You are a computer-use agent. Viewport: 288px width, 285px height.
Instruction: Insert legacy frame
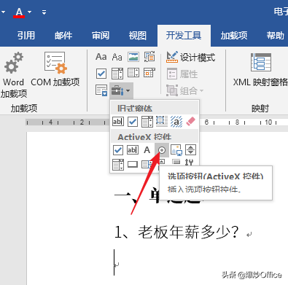162,122
